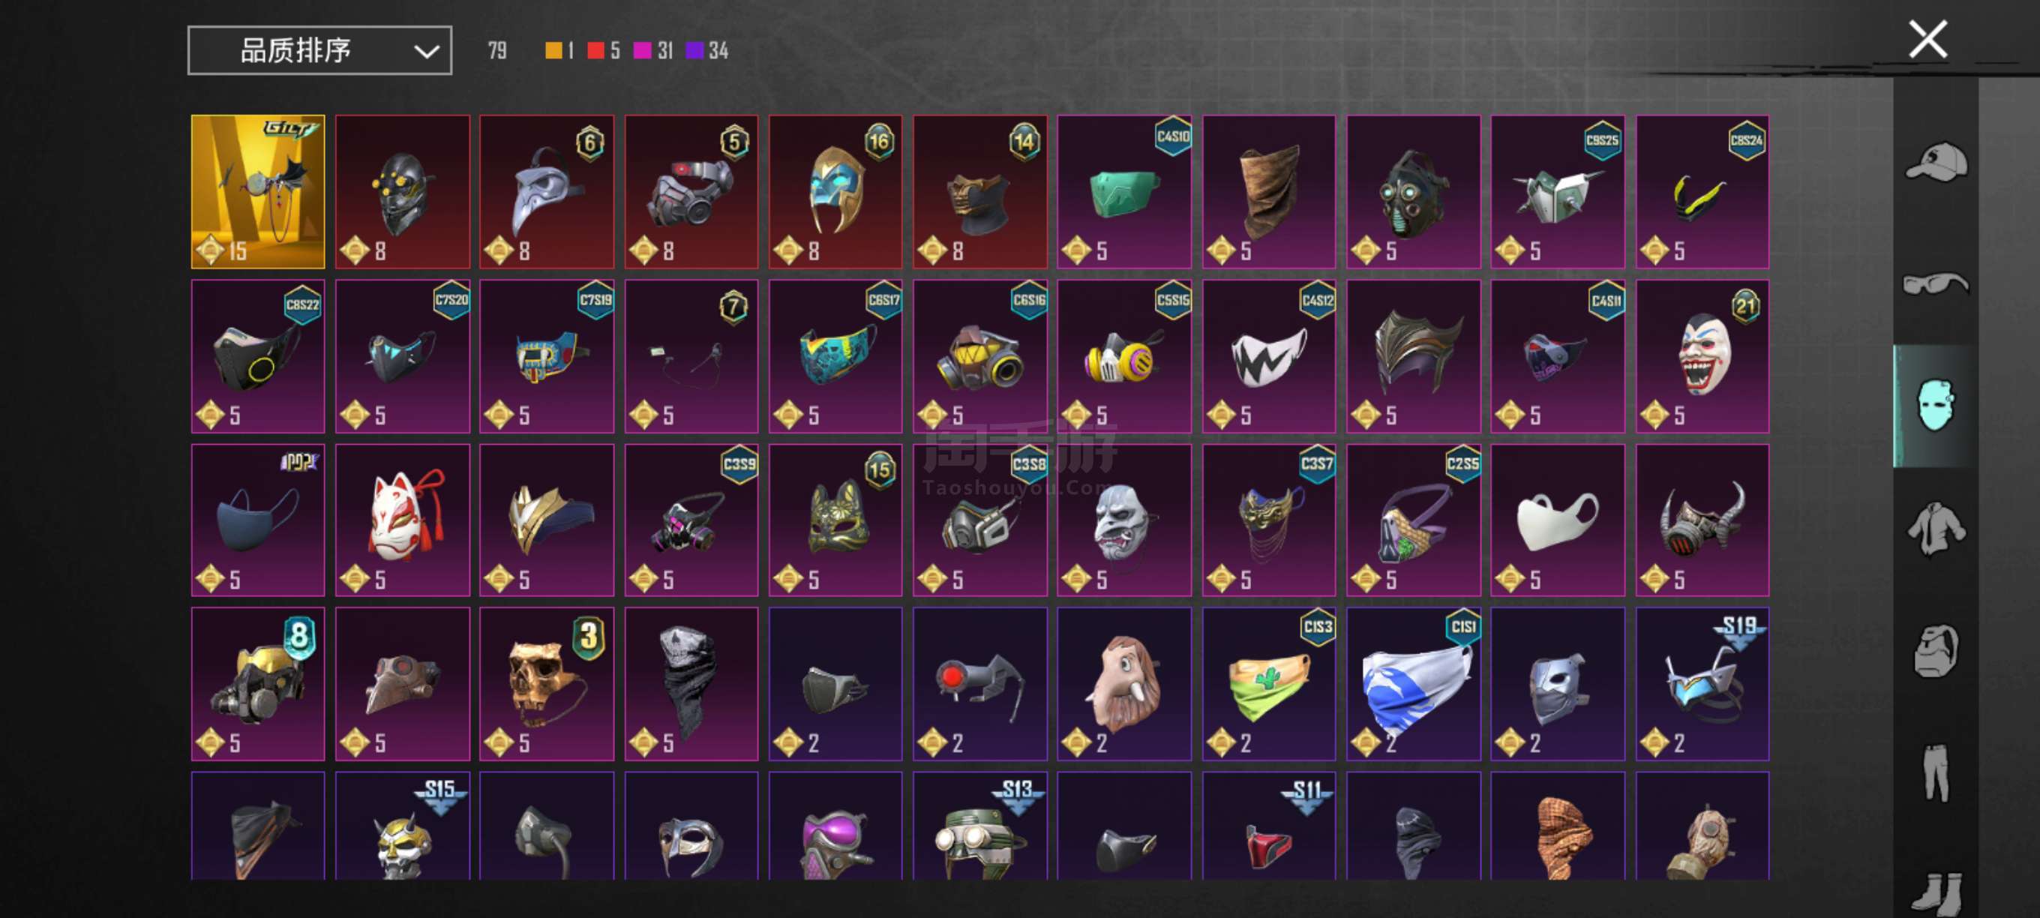
Task: Open the jacket clothing category icon
Action: pyautogui.click(x=1936, y=528)
